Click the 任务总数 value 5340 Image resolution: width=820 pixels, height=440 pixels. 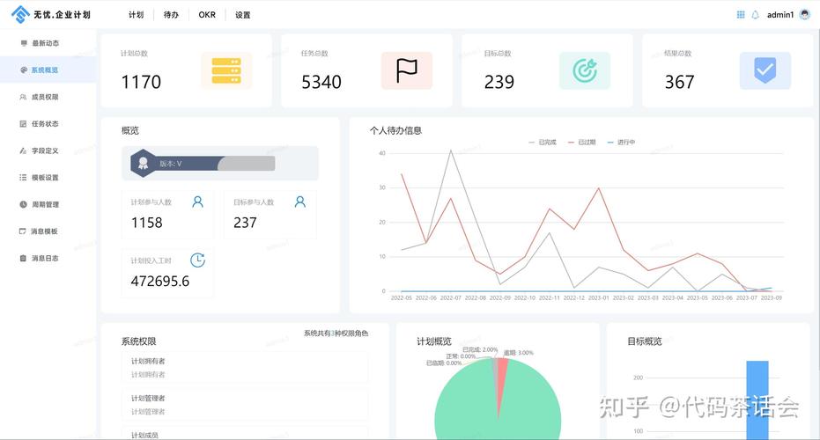[x=321, y=82]
